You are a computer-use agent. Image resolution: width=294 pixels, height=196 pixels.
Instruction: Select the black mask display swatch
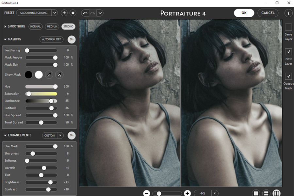pos(28,75)
